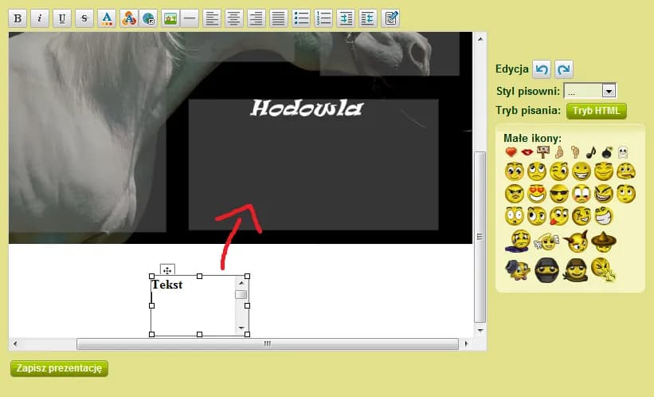Justify the text alignment
Viewport: 654px width, 397px height.
coord(278,19)
